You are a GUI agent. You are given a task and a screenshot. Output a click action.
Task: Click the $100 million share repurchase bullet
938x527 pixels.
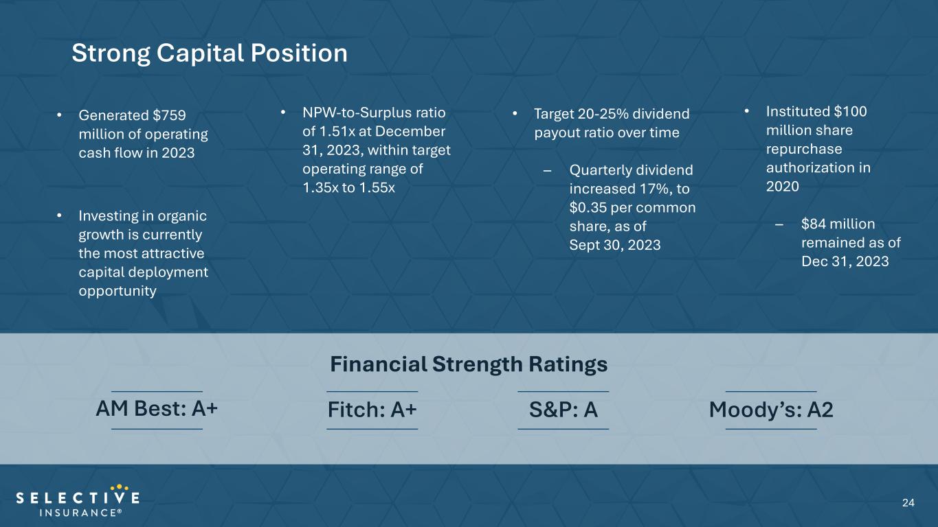point(816,148)
